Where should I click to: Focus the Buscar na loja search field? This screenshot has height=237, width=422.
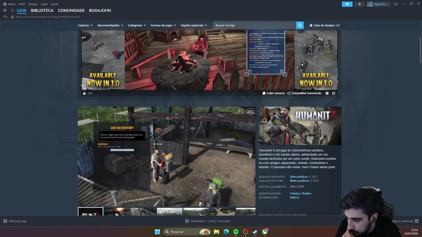click(x=255, y=25)
